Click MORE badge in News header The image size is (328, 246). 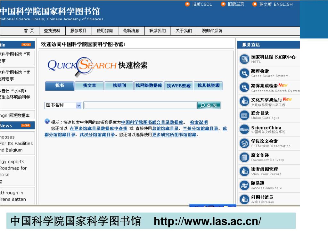pyautogui.click(x=26, y=125)
